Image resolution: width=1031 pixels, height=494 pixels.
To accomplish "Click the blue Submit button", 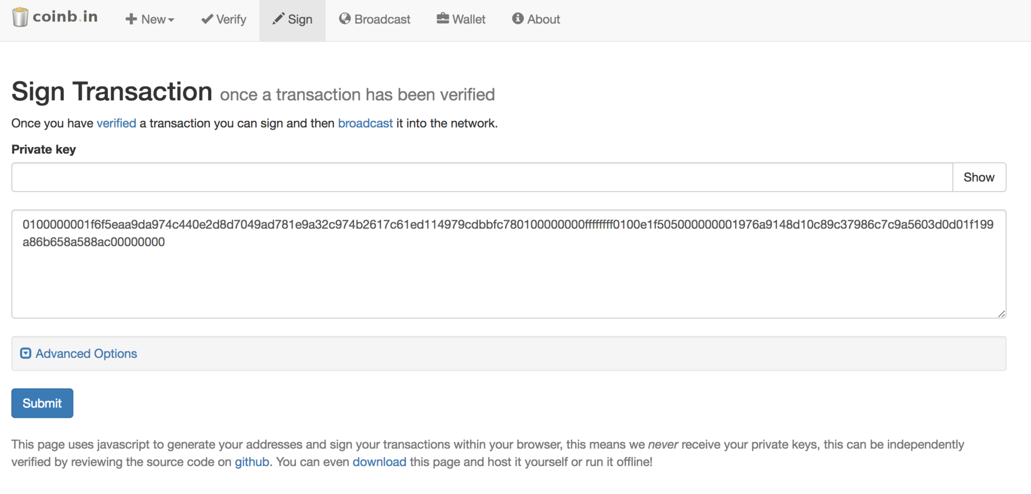I will click(x=42, y=403).
